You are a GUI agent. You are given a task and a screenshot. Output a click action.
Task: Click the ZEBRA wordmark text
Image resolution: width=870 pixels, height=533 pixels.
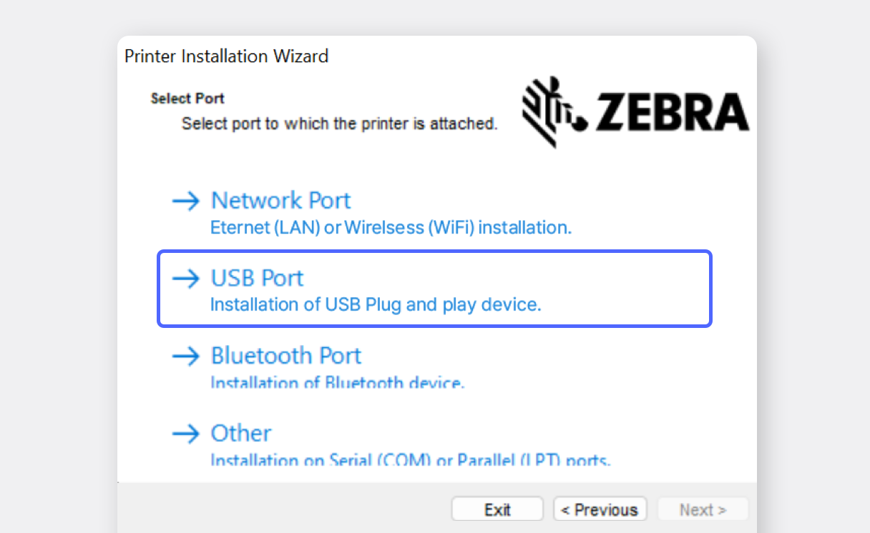(x=671, y=113)
